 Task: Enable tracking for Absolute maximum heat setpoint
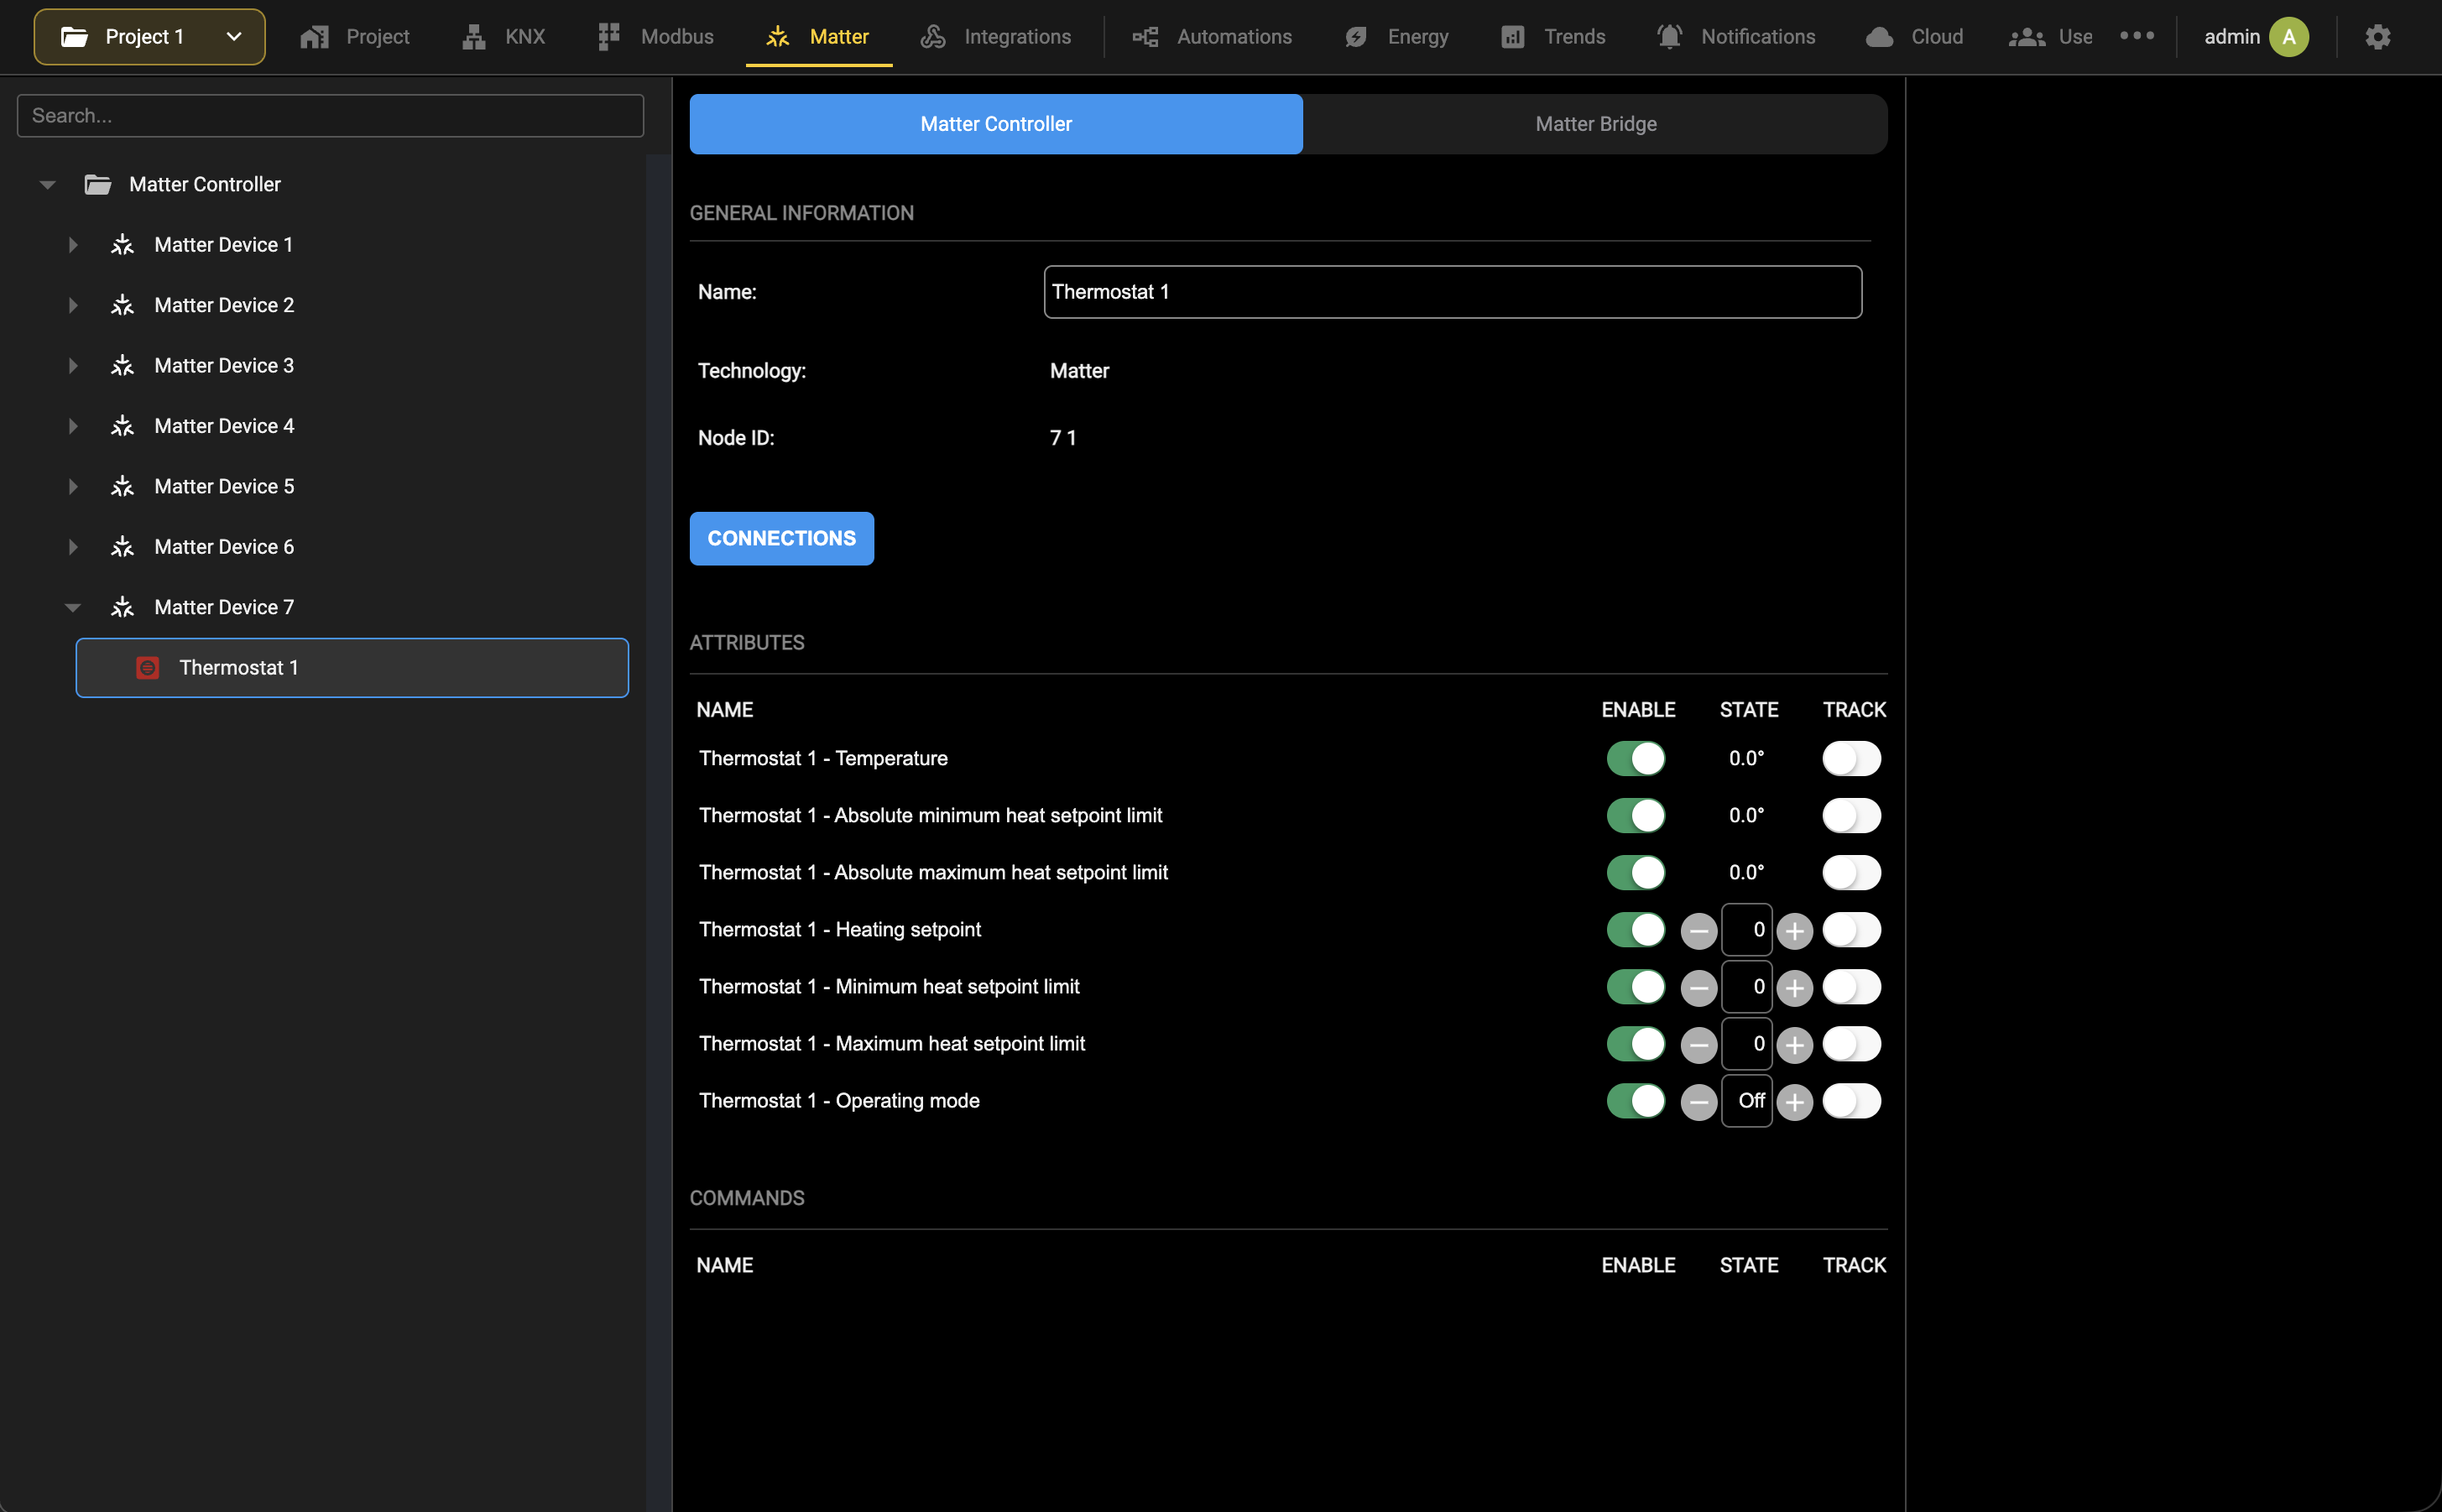[1851, 872]
